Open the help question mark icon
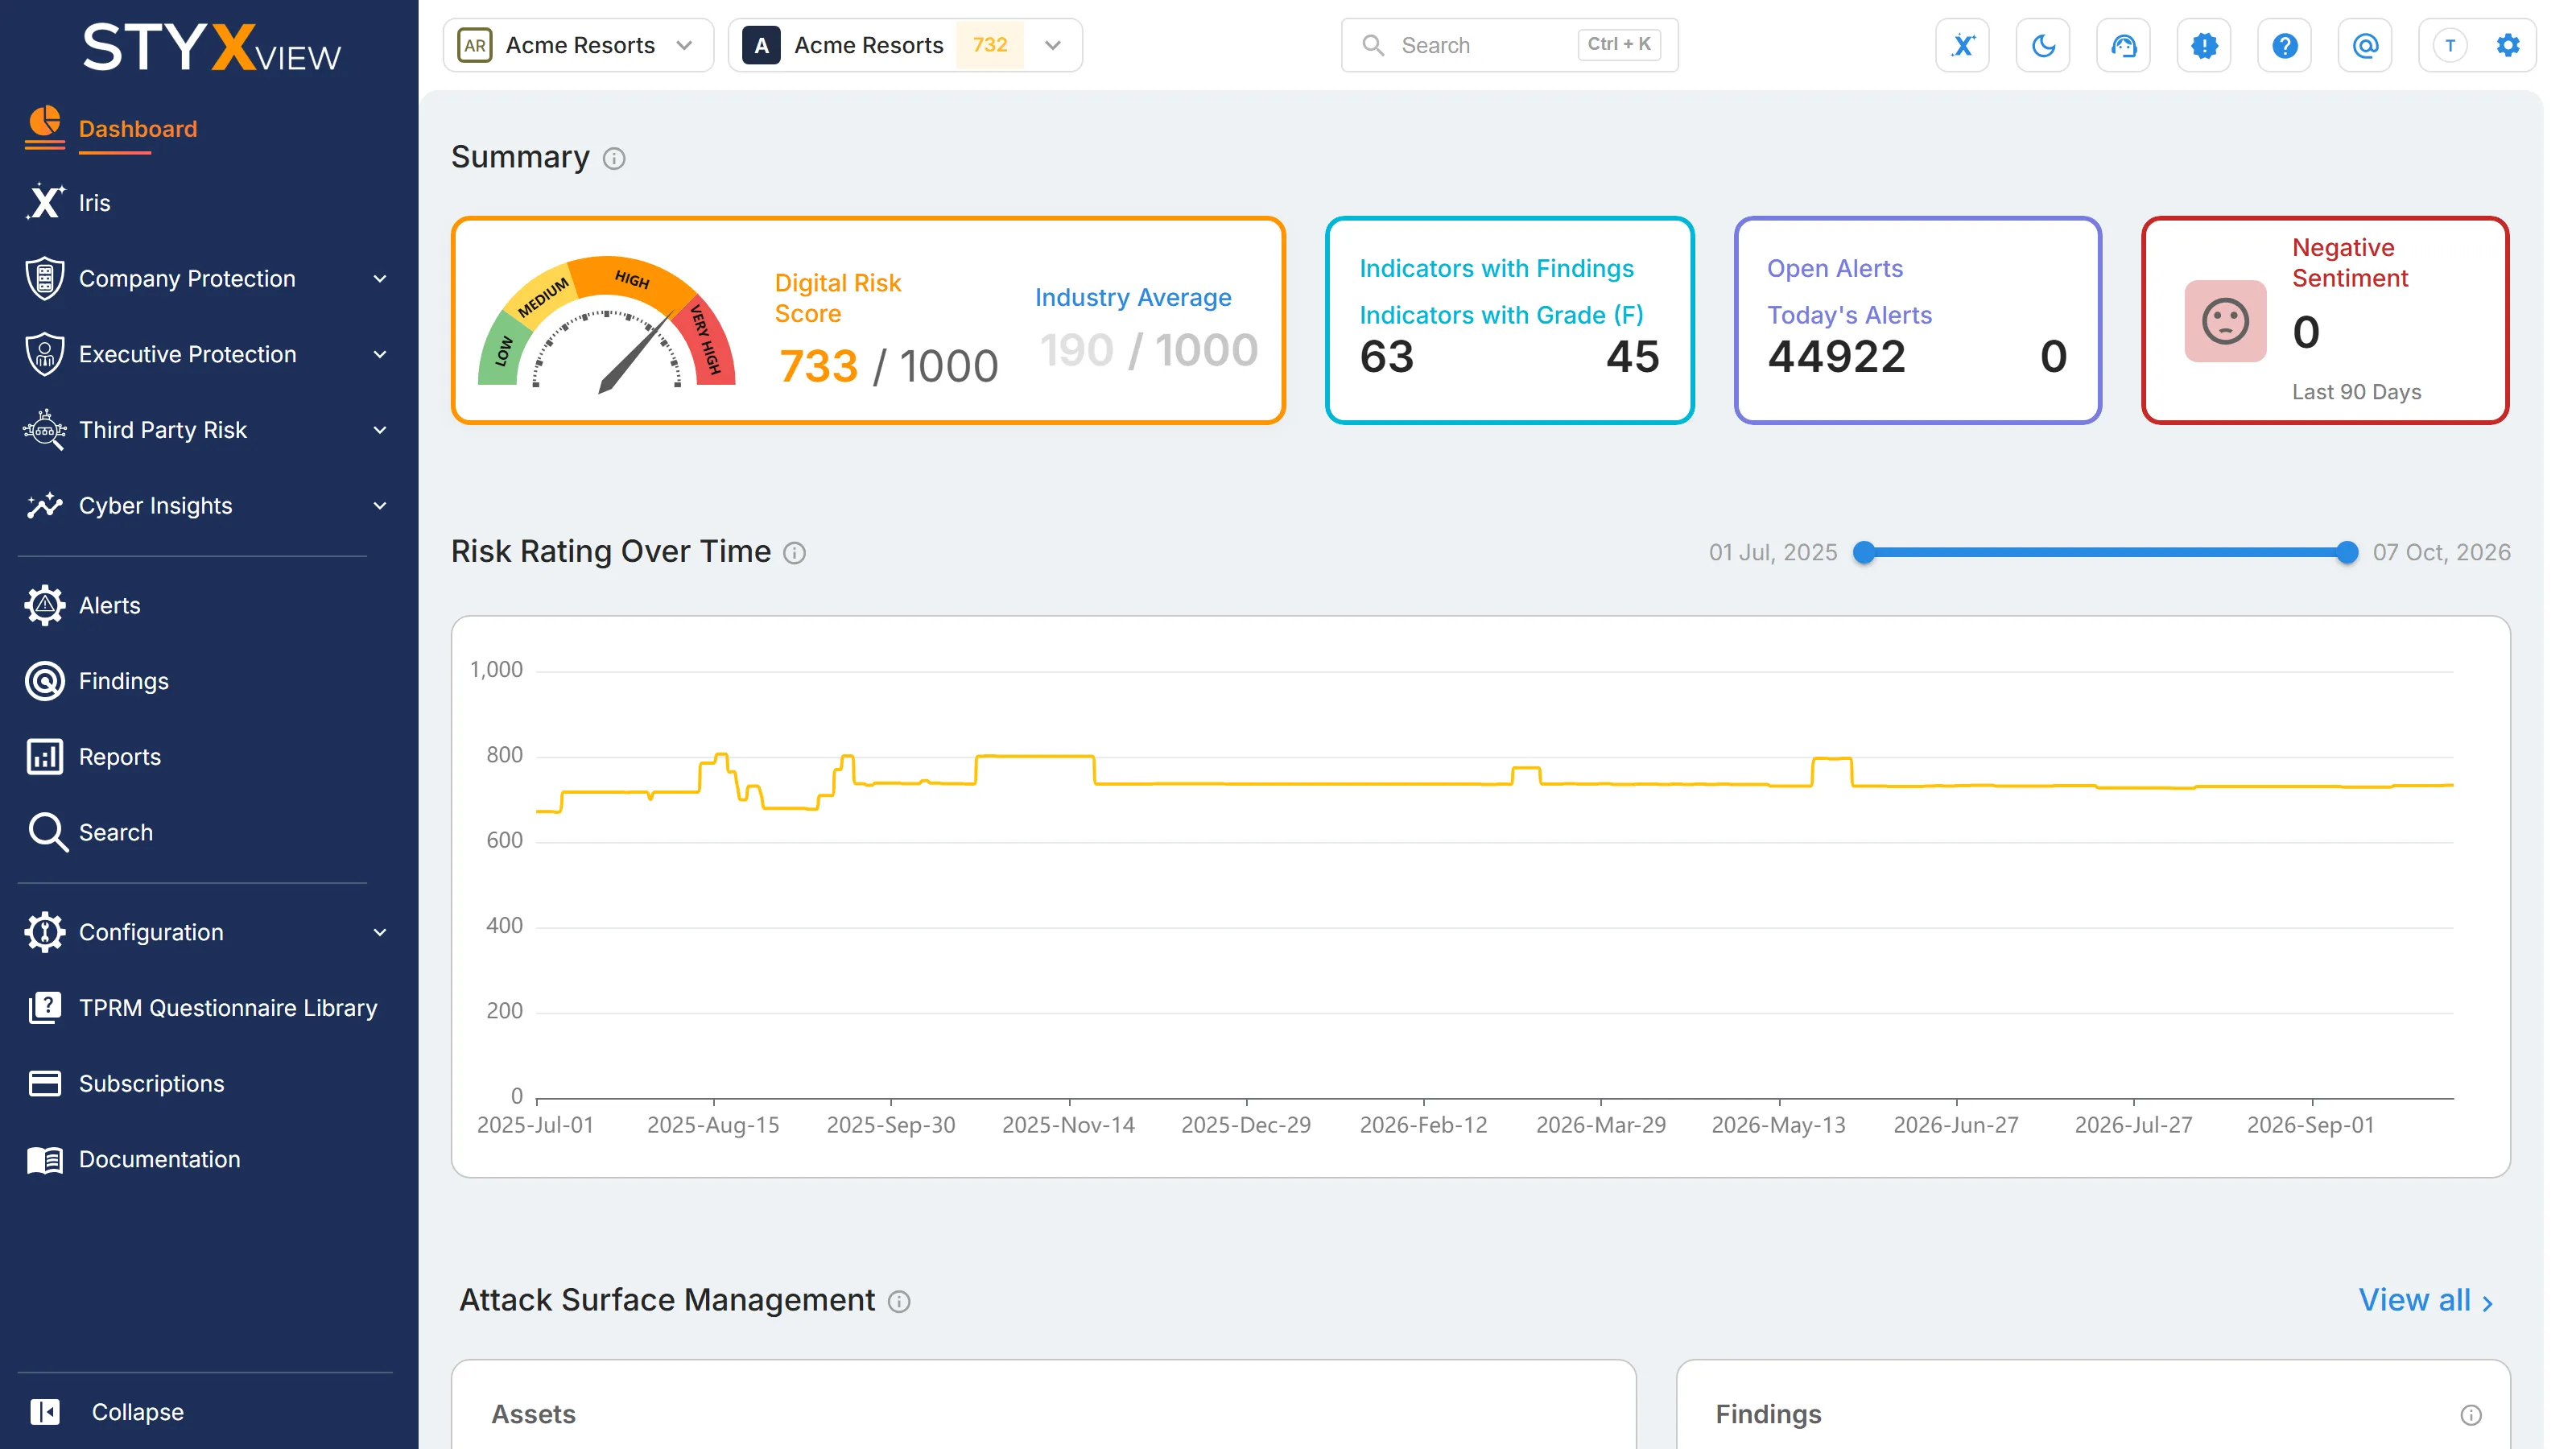The height and width of the screenshot is (1449, 2576). [2284, 45]
